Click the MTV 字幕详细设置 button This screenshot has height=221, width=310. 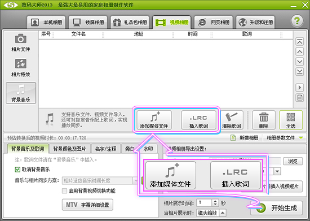tap(87, 205)
